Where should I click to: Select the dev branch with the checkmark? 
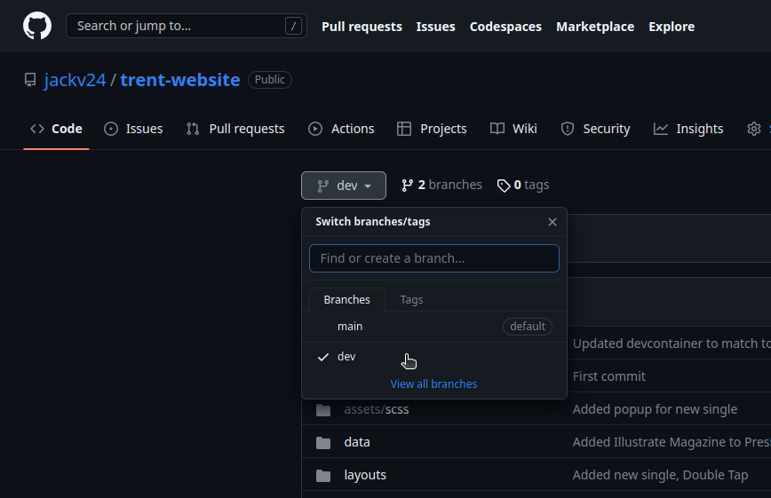434,357
